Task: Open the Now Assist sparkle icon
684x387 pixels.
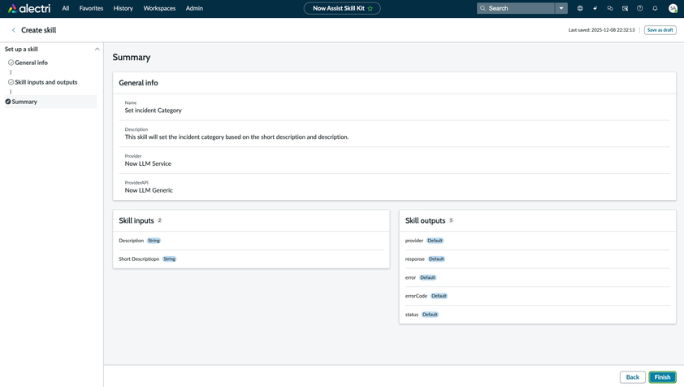Action: [x=595, y=8]
